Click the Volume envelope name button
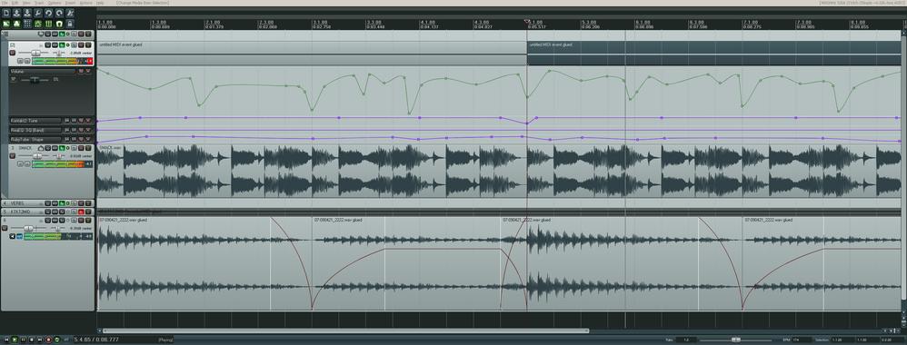The width and height of the screenshot is (907, 345). click(43, 72)
